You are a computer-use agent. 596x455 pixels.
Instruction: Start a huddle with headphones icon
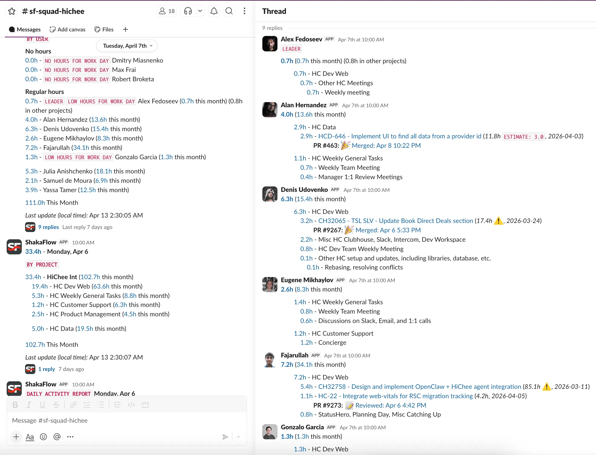188,11
